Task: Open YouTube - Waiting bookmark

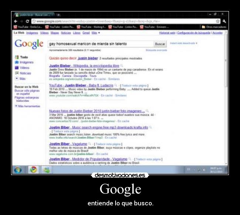Action: pyautogui.click(x=91, y=27)
